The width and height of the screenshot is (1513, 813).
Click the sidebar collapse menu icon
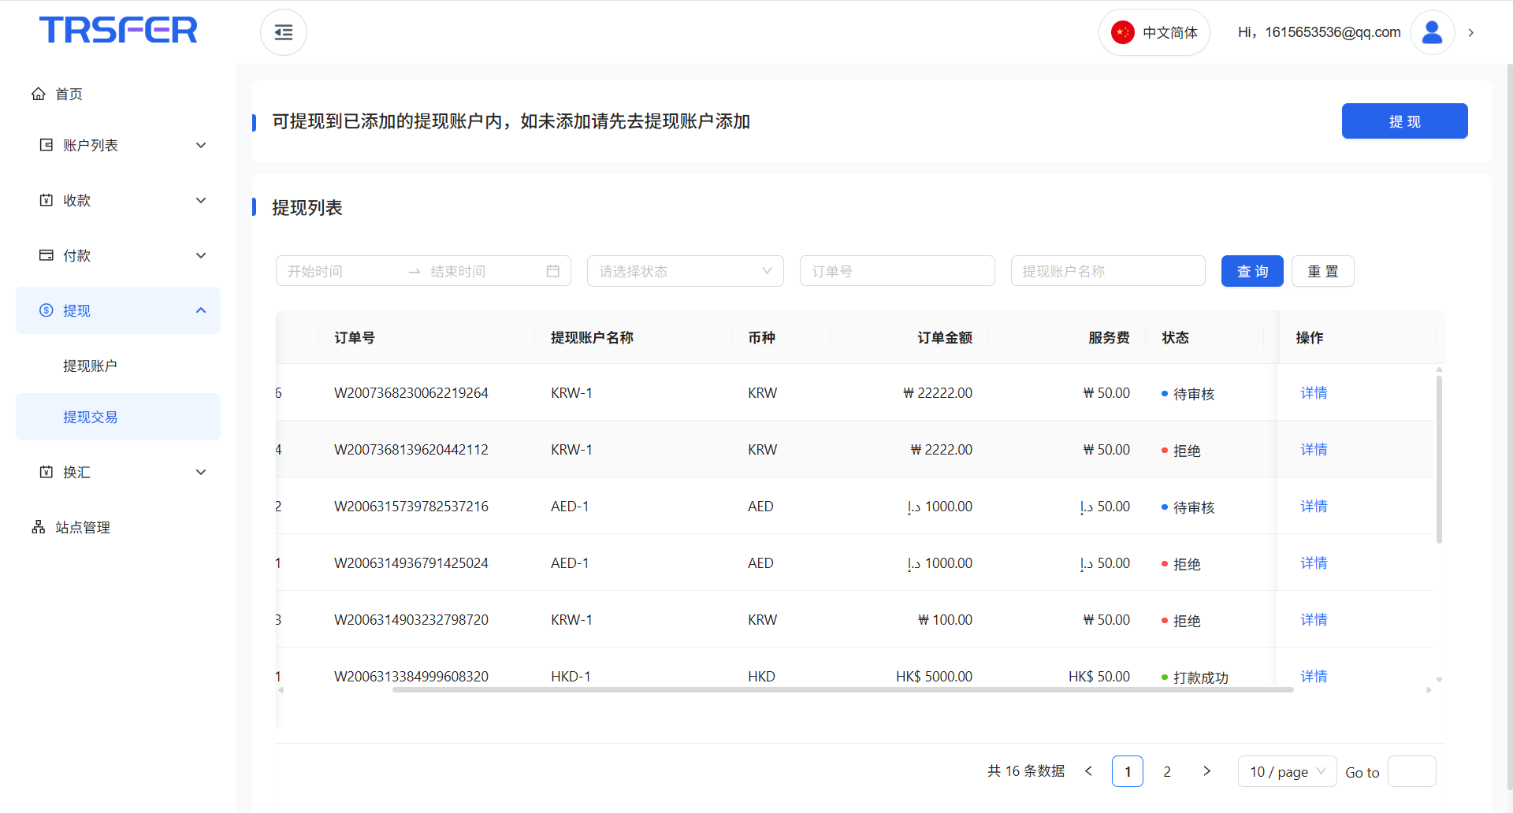tap(284, 32)
